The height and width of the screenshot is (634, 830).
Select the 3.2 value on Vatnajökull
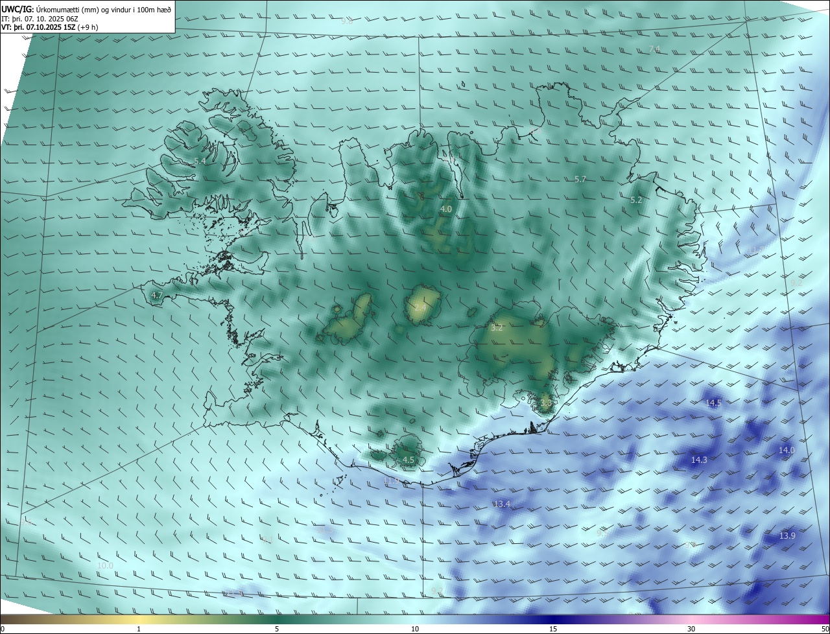497,328
